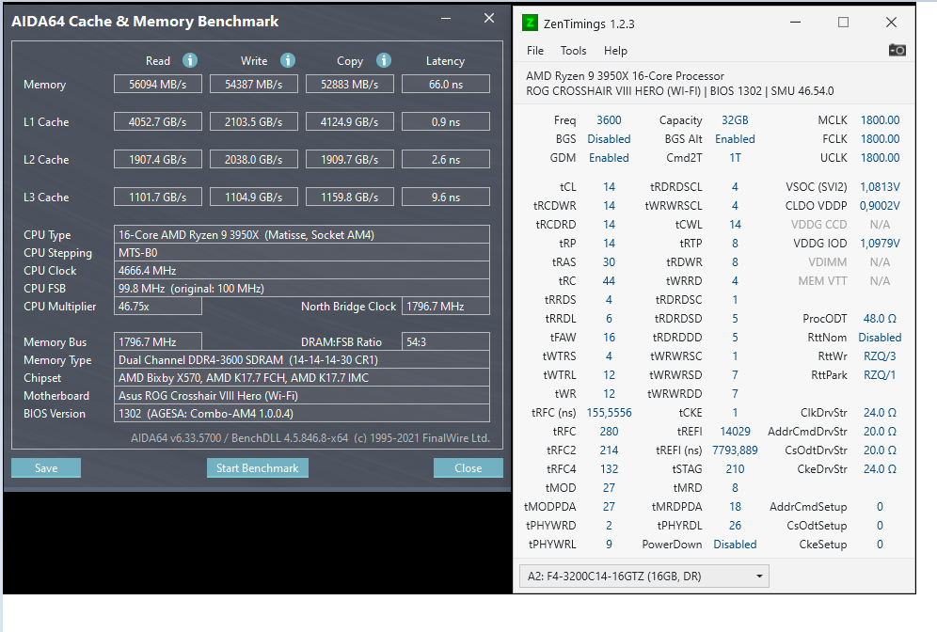This screenshot has height=632, width=937.
Task: Click Memory Latency value 66.0 ns
Action: (x=446, y=85)
